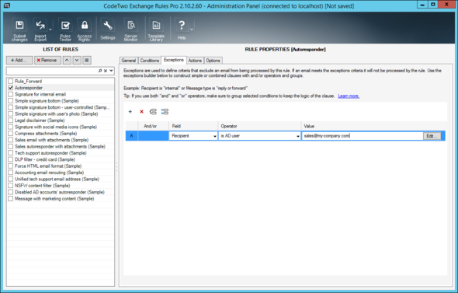Image resolution: width=458 pixels, height=293 pixels.
Task: Click the ungroup clauses icon
Action: point(165,112)
